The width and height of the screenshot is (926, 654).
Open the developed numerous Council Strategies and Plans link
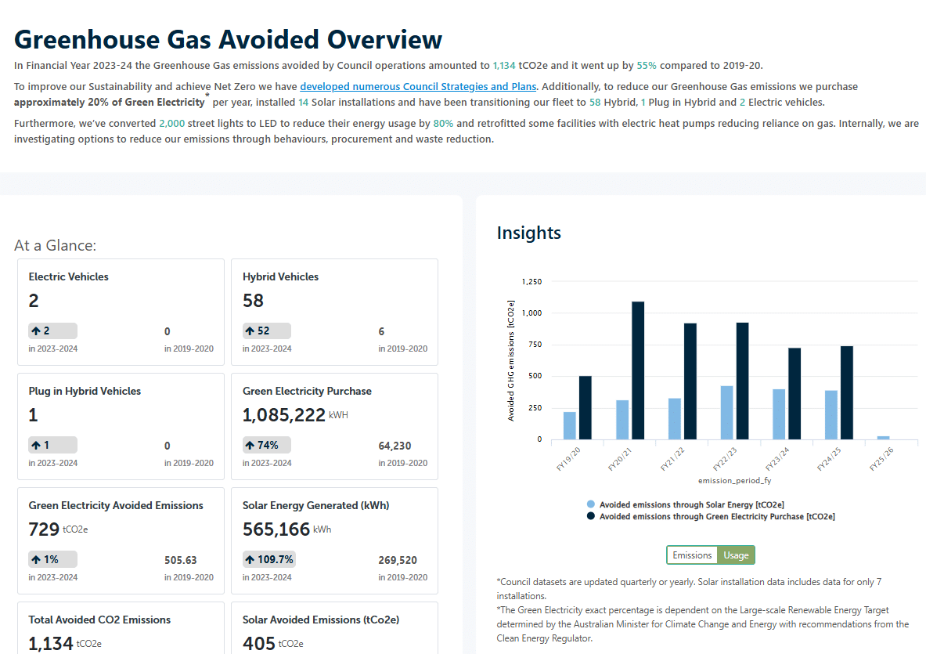(418, 87)
